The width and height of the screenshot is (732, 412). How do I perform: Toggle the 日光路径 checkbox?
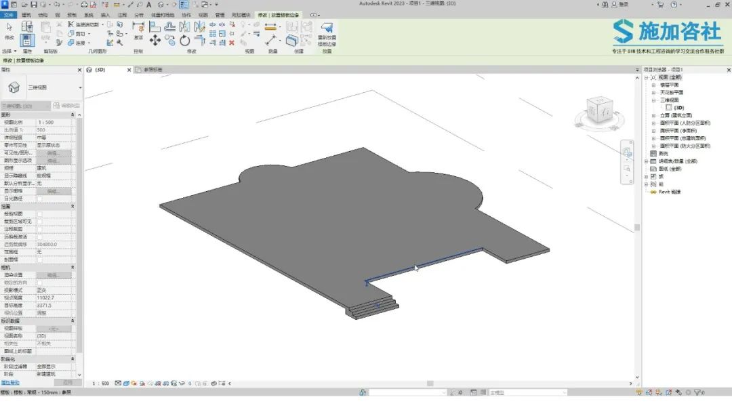[x=40, y=199]
